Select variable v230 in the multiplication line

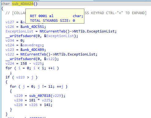[18, 100]
